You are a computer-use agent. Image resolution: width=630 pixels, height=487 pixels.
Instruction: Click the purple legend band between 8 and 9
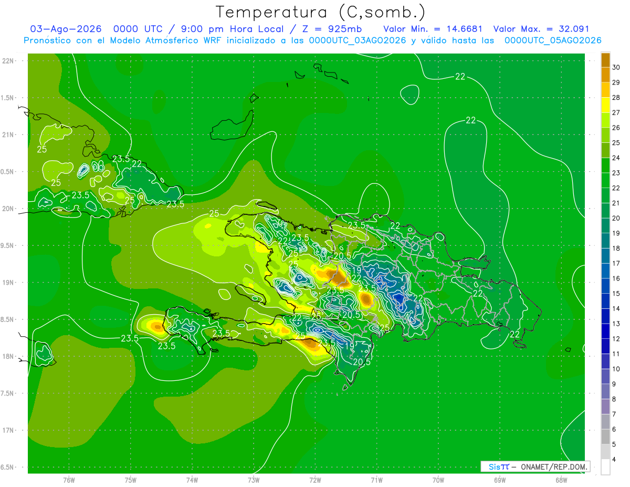605,391
